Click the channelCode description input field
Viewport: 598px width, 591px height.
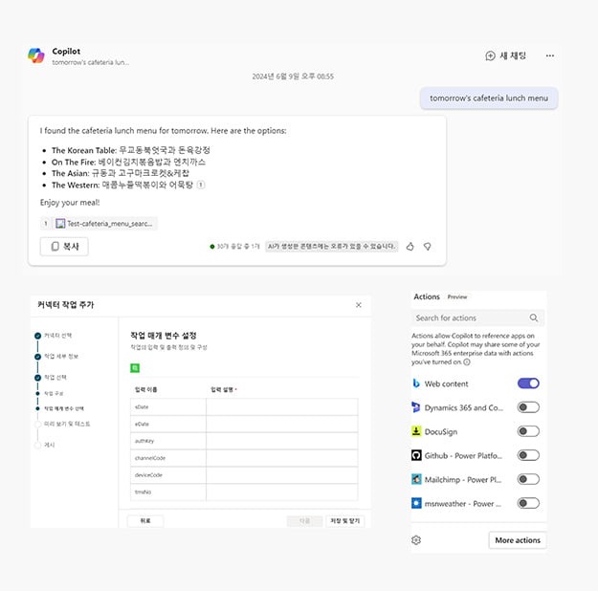pos(282,458)
